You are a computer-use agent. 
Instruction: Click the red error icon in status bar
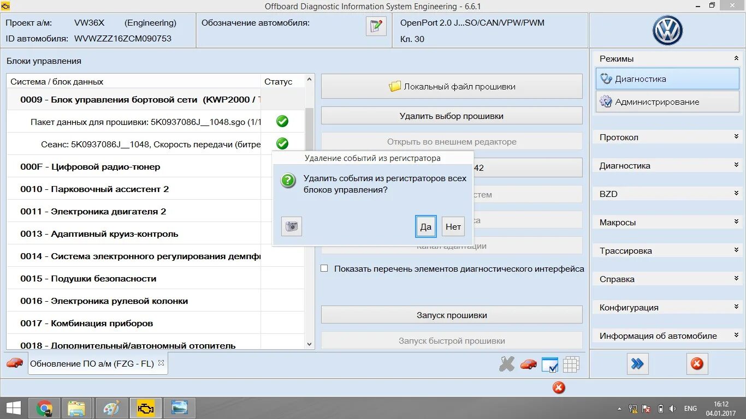(559, 387)
